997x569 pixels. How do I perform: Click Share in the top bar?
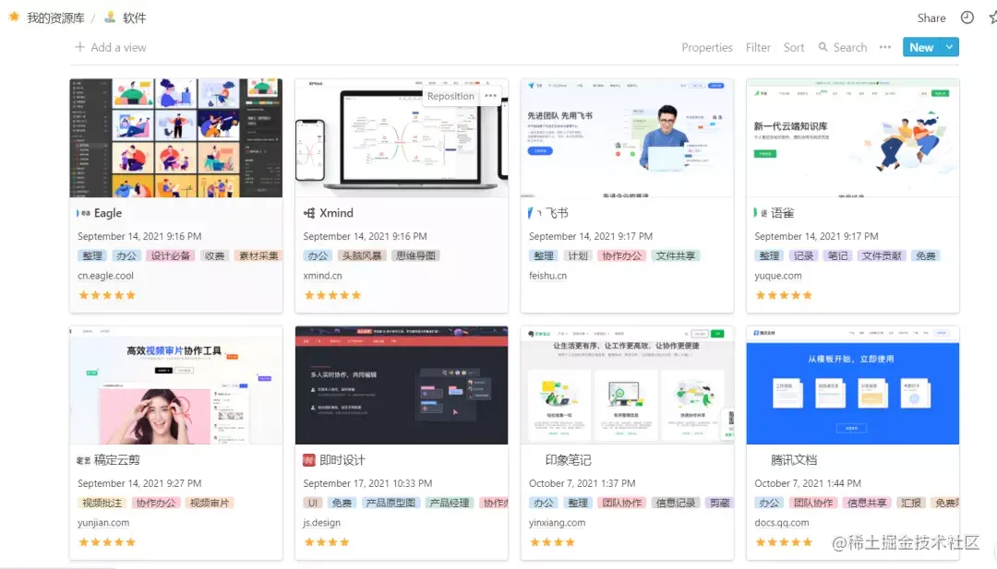931,18
